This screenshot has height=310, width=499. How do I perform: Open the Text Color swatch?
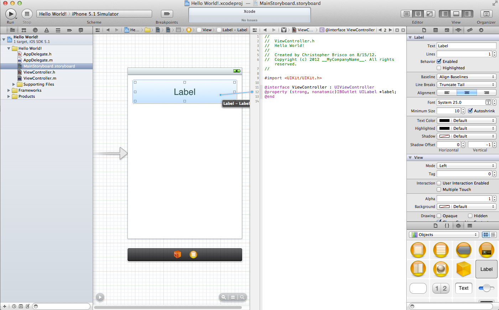click(445, 121)
